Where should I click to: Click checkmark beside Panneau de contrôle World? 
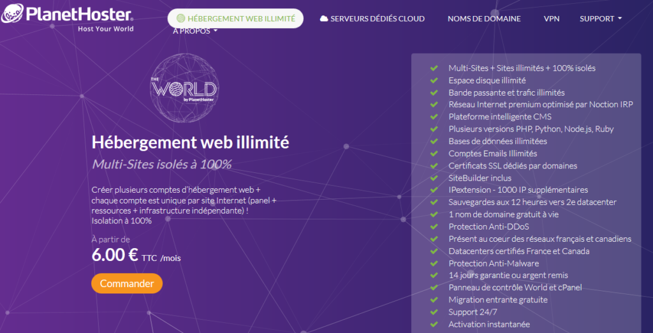(434, 288)
